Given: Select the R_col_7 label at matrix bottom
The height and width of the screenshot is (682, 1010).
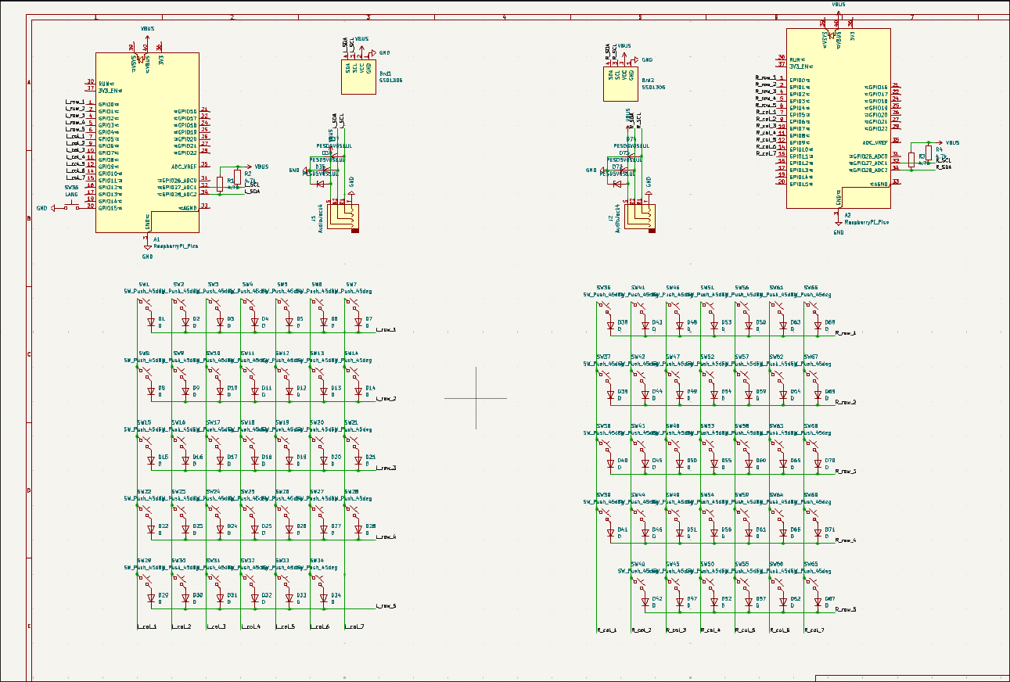Looking at the screenshot, I should coord(814,630).
